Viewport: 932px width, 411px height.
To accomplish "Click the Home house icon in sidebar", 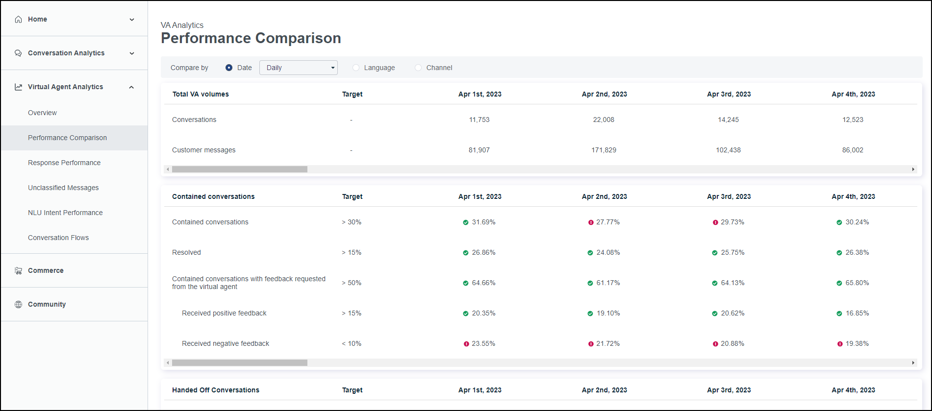I will pos(18,20).
